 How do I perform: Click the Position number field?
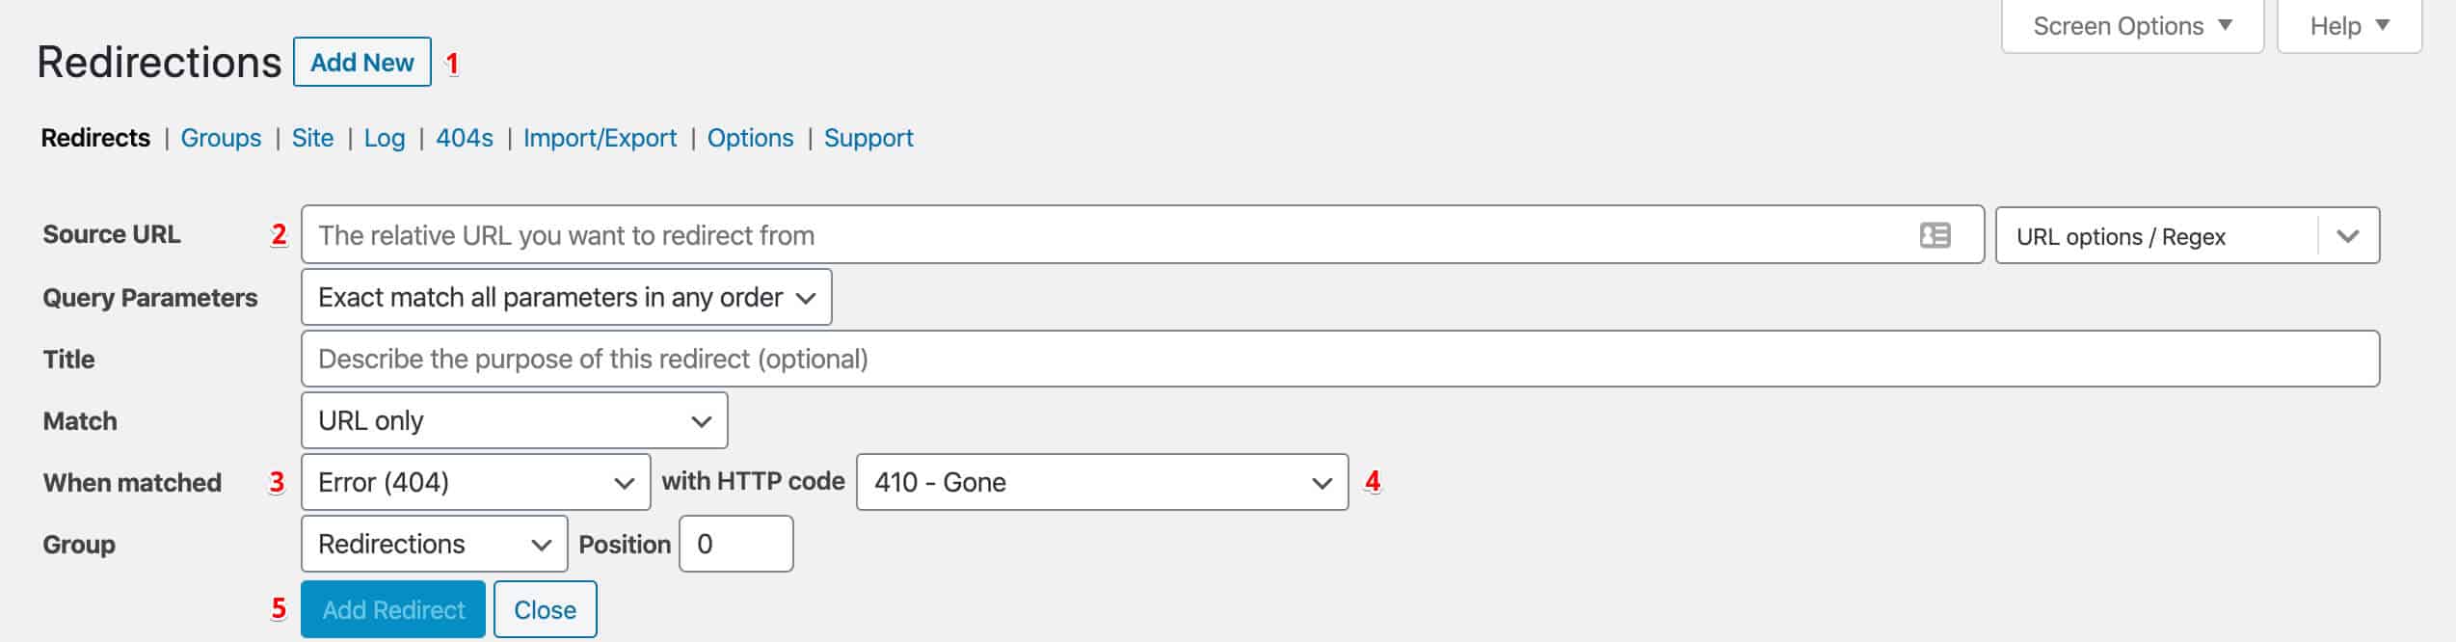click(735, 545)
